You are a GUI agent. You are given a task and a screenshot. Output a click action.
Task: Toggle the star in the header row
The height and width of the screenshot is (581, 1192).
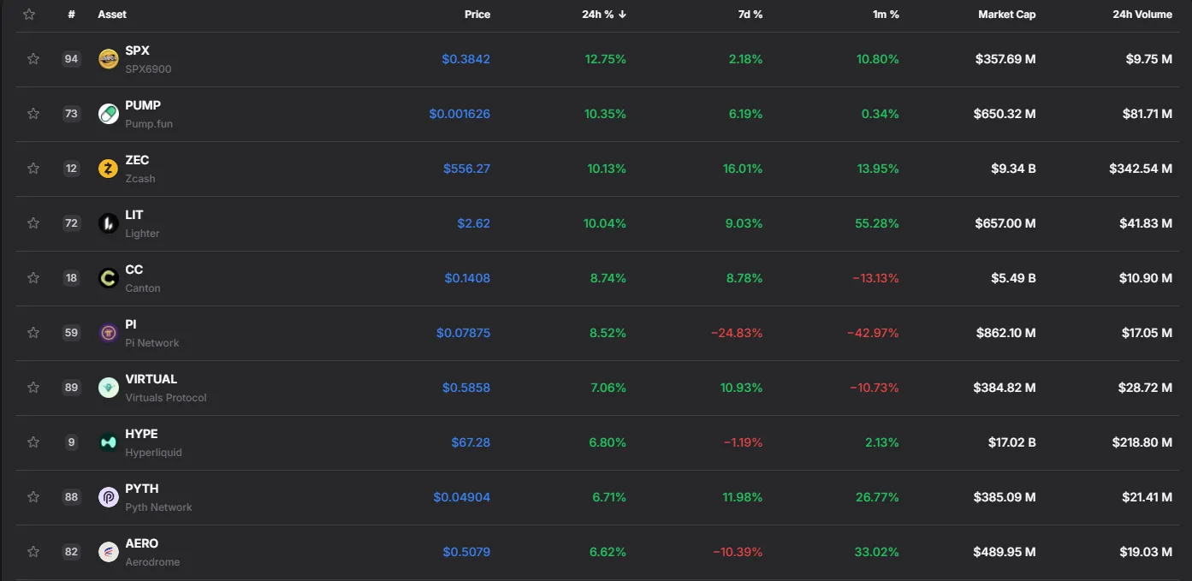pos(29,15)
